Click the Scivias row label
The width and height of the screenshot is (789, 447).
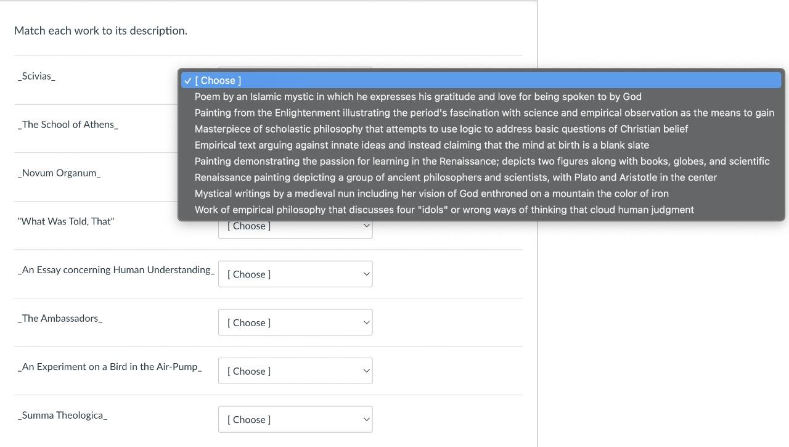tap(36, 76)
